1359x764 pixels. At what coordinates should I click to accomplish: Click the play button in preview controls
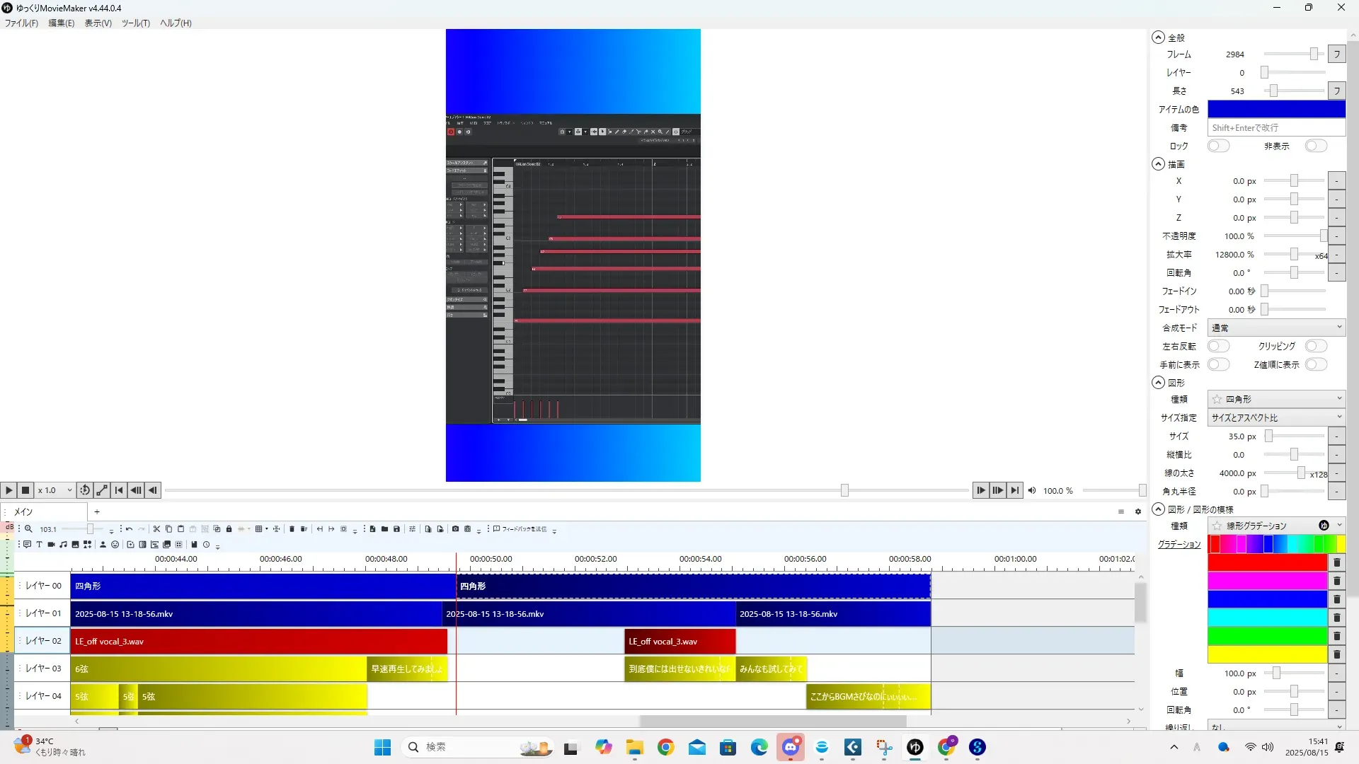pyautogui.click(x=8, y=490)
